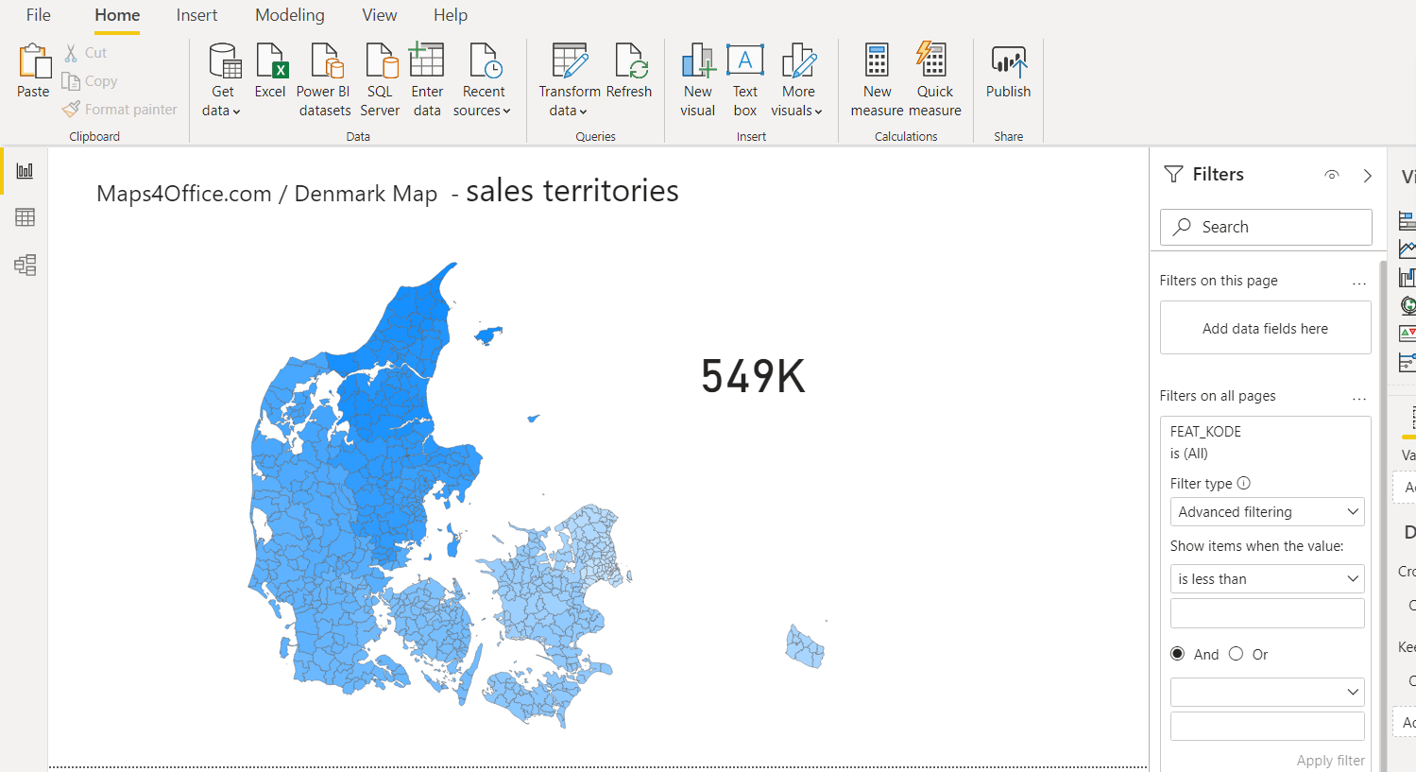
Task: Switch to Data view in sidebar
Action: [x=26, y=217]
